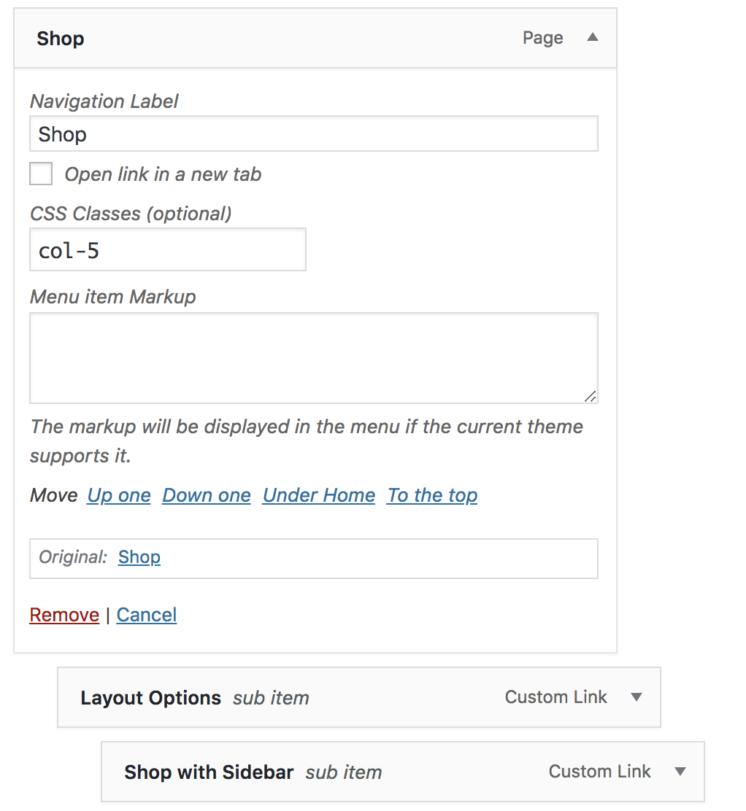Expand the Shop with Sidebar sub item
The height and width of the screenshot is (811, 746).
(680, 772)
